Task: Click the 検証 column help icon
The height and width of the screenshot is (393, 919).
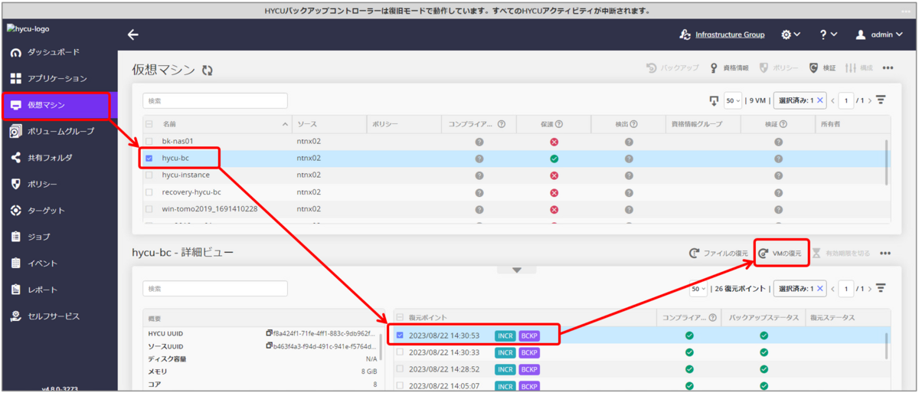Action: click(783, 123)
